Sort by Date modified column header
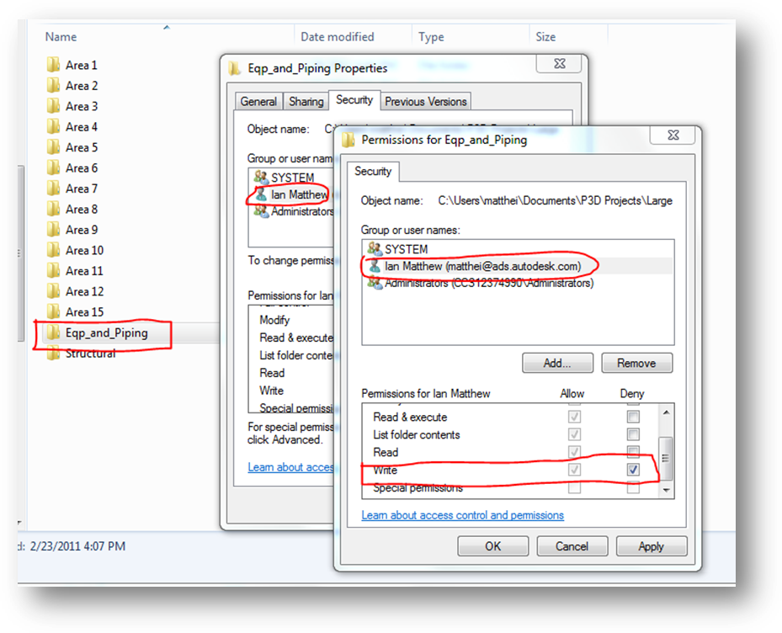The image size is (782, 633). click(x=338, y=36)
